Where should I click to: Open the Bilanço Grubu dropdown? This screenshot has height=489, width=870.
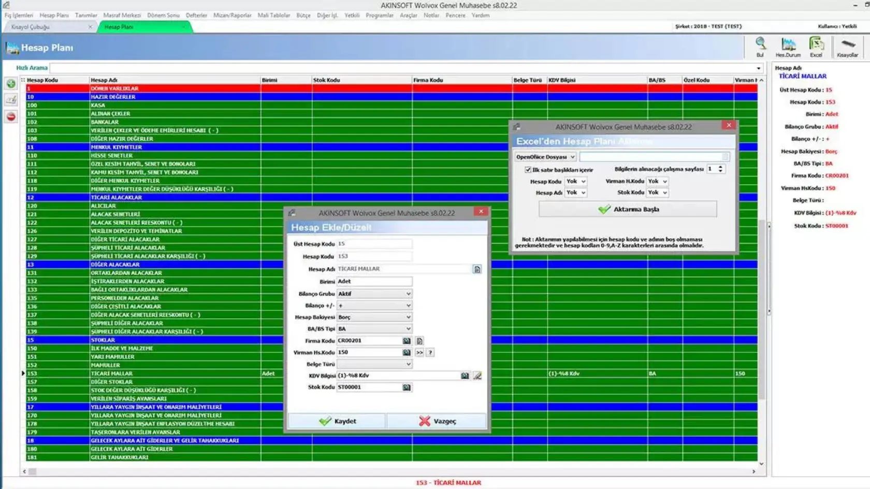pyautogui.click(x=374, y=294)
